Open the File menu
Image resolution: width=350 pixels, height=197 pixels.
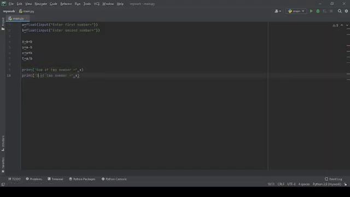point(11,4)
